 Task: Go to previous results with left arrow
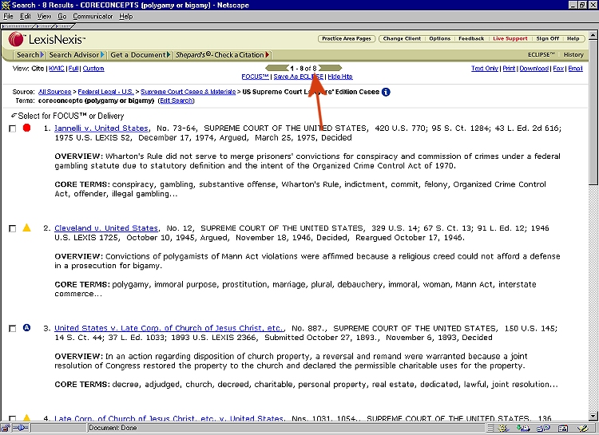click(276, 68)
